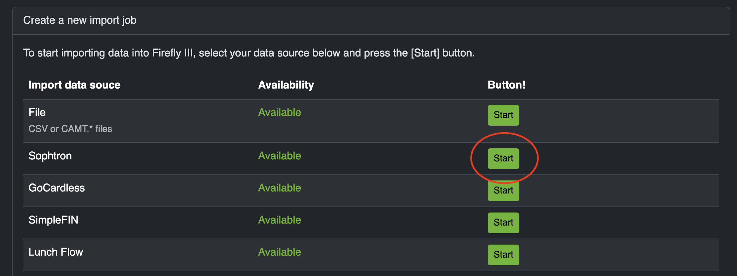Click the 'Button!' column header
Viewport: 737px width, 276px height.
click(507, 85)
